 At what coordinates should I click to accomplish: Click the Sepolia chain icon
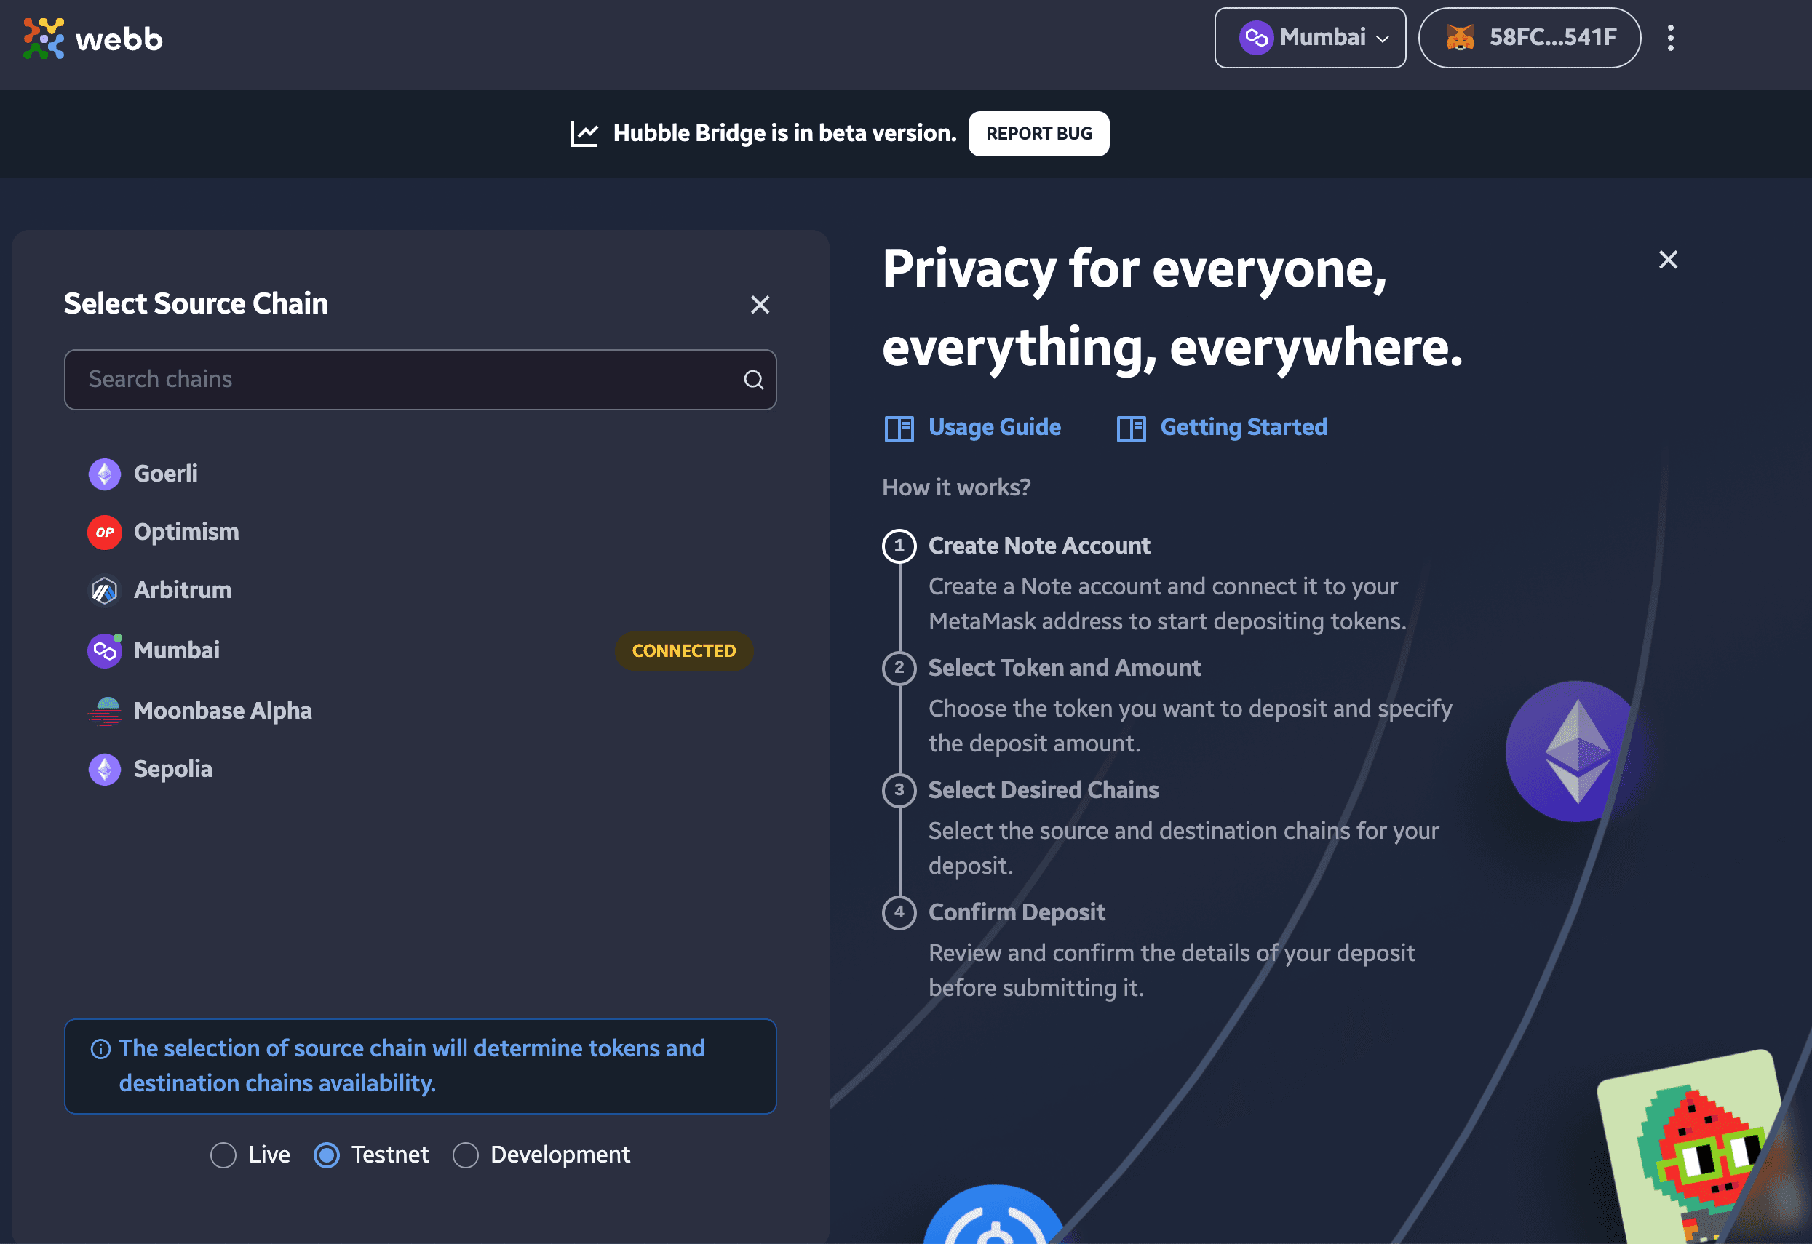(x=105, y=768)
